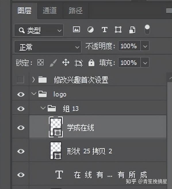Select the 修改兴趣首次设置 group name
The width and height of the screenshot is (172, 189).
point(81,80)
